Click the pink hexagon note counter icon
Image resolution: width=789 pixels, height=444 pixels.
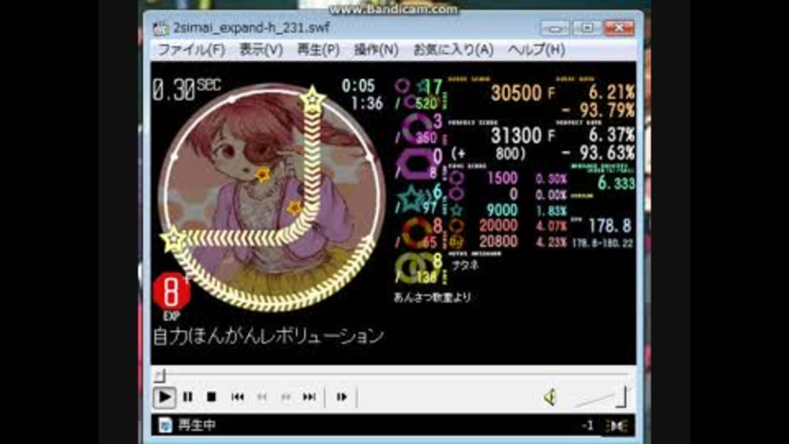416,164
